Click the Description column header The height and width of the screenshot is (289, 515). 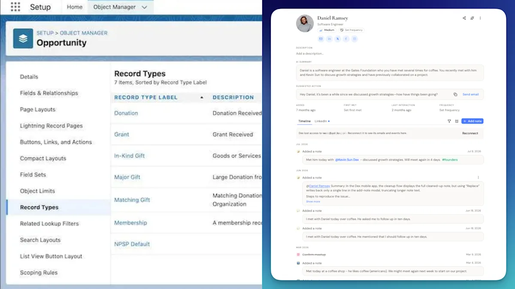[233, 98]
